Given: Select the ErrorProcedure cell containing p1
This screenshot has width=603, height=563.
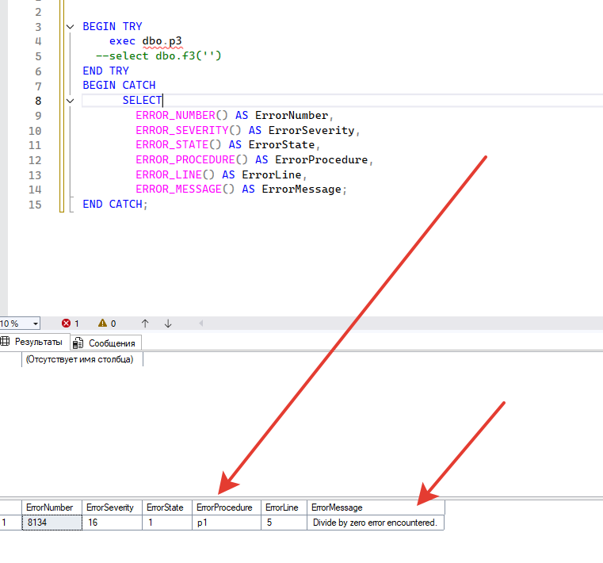Looking at the screenshot, I should [226, 523].
